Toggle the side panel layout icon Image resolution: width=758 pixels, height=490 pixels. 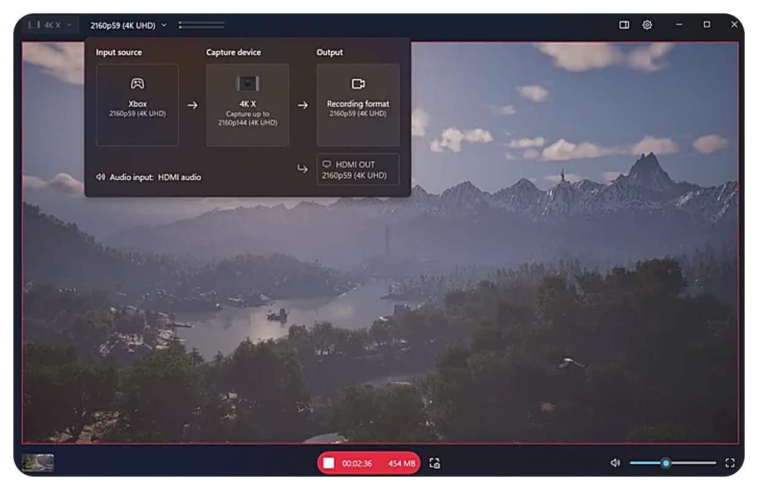click(625, 25)
